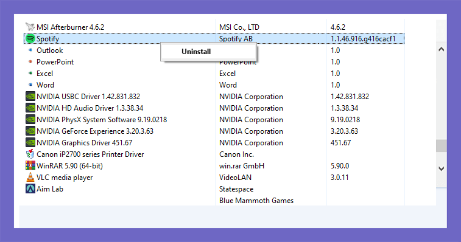Click publisher Statespace
The width and height of the screenshot is (461, 242).
click(236, 189)
